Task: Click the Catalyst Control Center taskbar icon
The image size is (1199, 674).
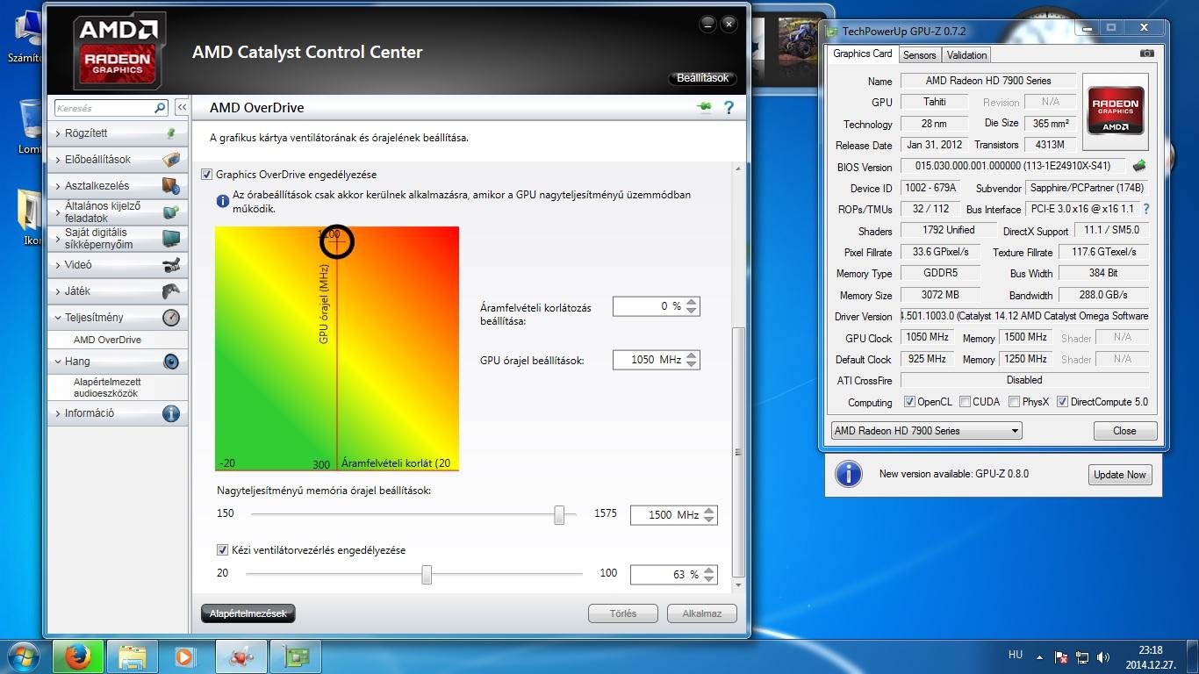Action: click(x=241, y=656)
